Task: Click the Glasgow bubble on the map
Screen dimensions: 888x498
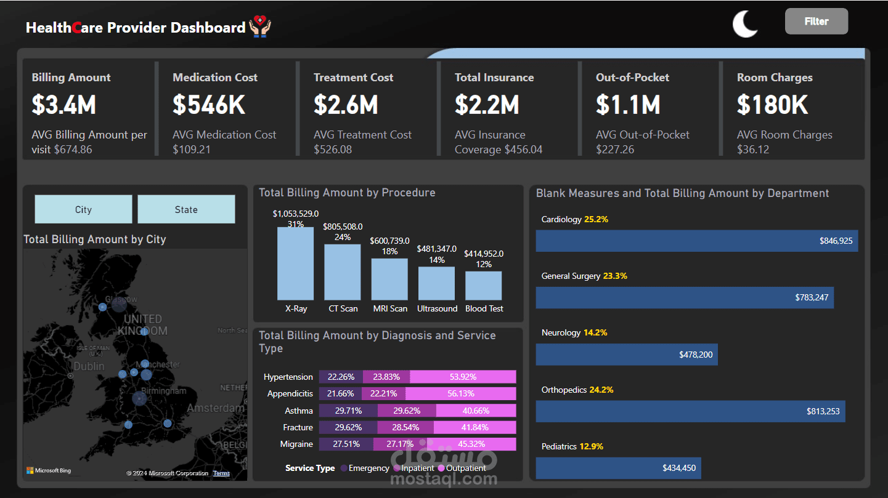Action: tap(119, 304)
